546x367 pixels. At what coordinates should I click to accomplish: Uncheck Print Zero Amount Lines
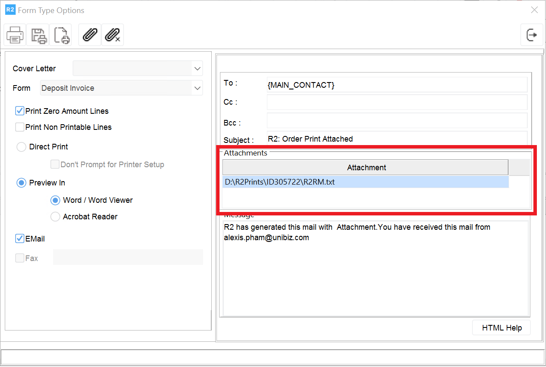(x=20, y=111)
